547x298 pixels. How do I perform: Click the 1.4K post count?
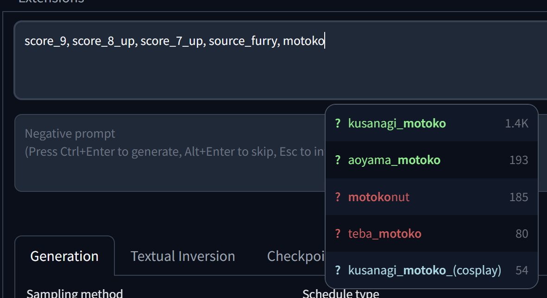516,123
